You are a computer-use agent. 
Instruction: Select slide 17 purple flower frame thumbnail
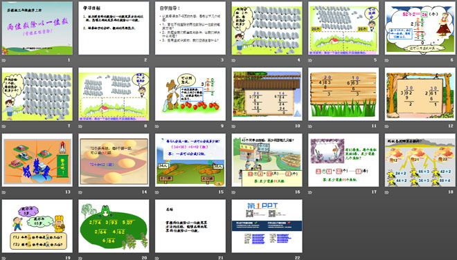[x=343, y=160]
